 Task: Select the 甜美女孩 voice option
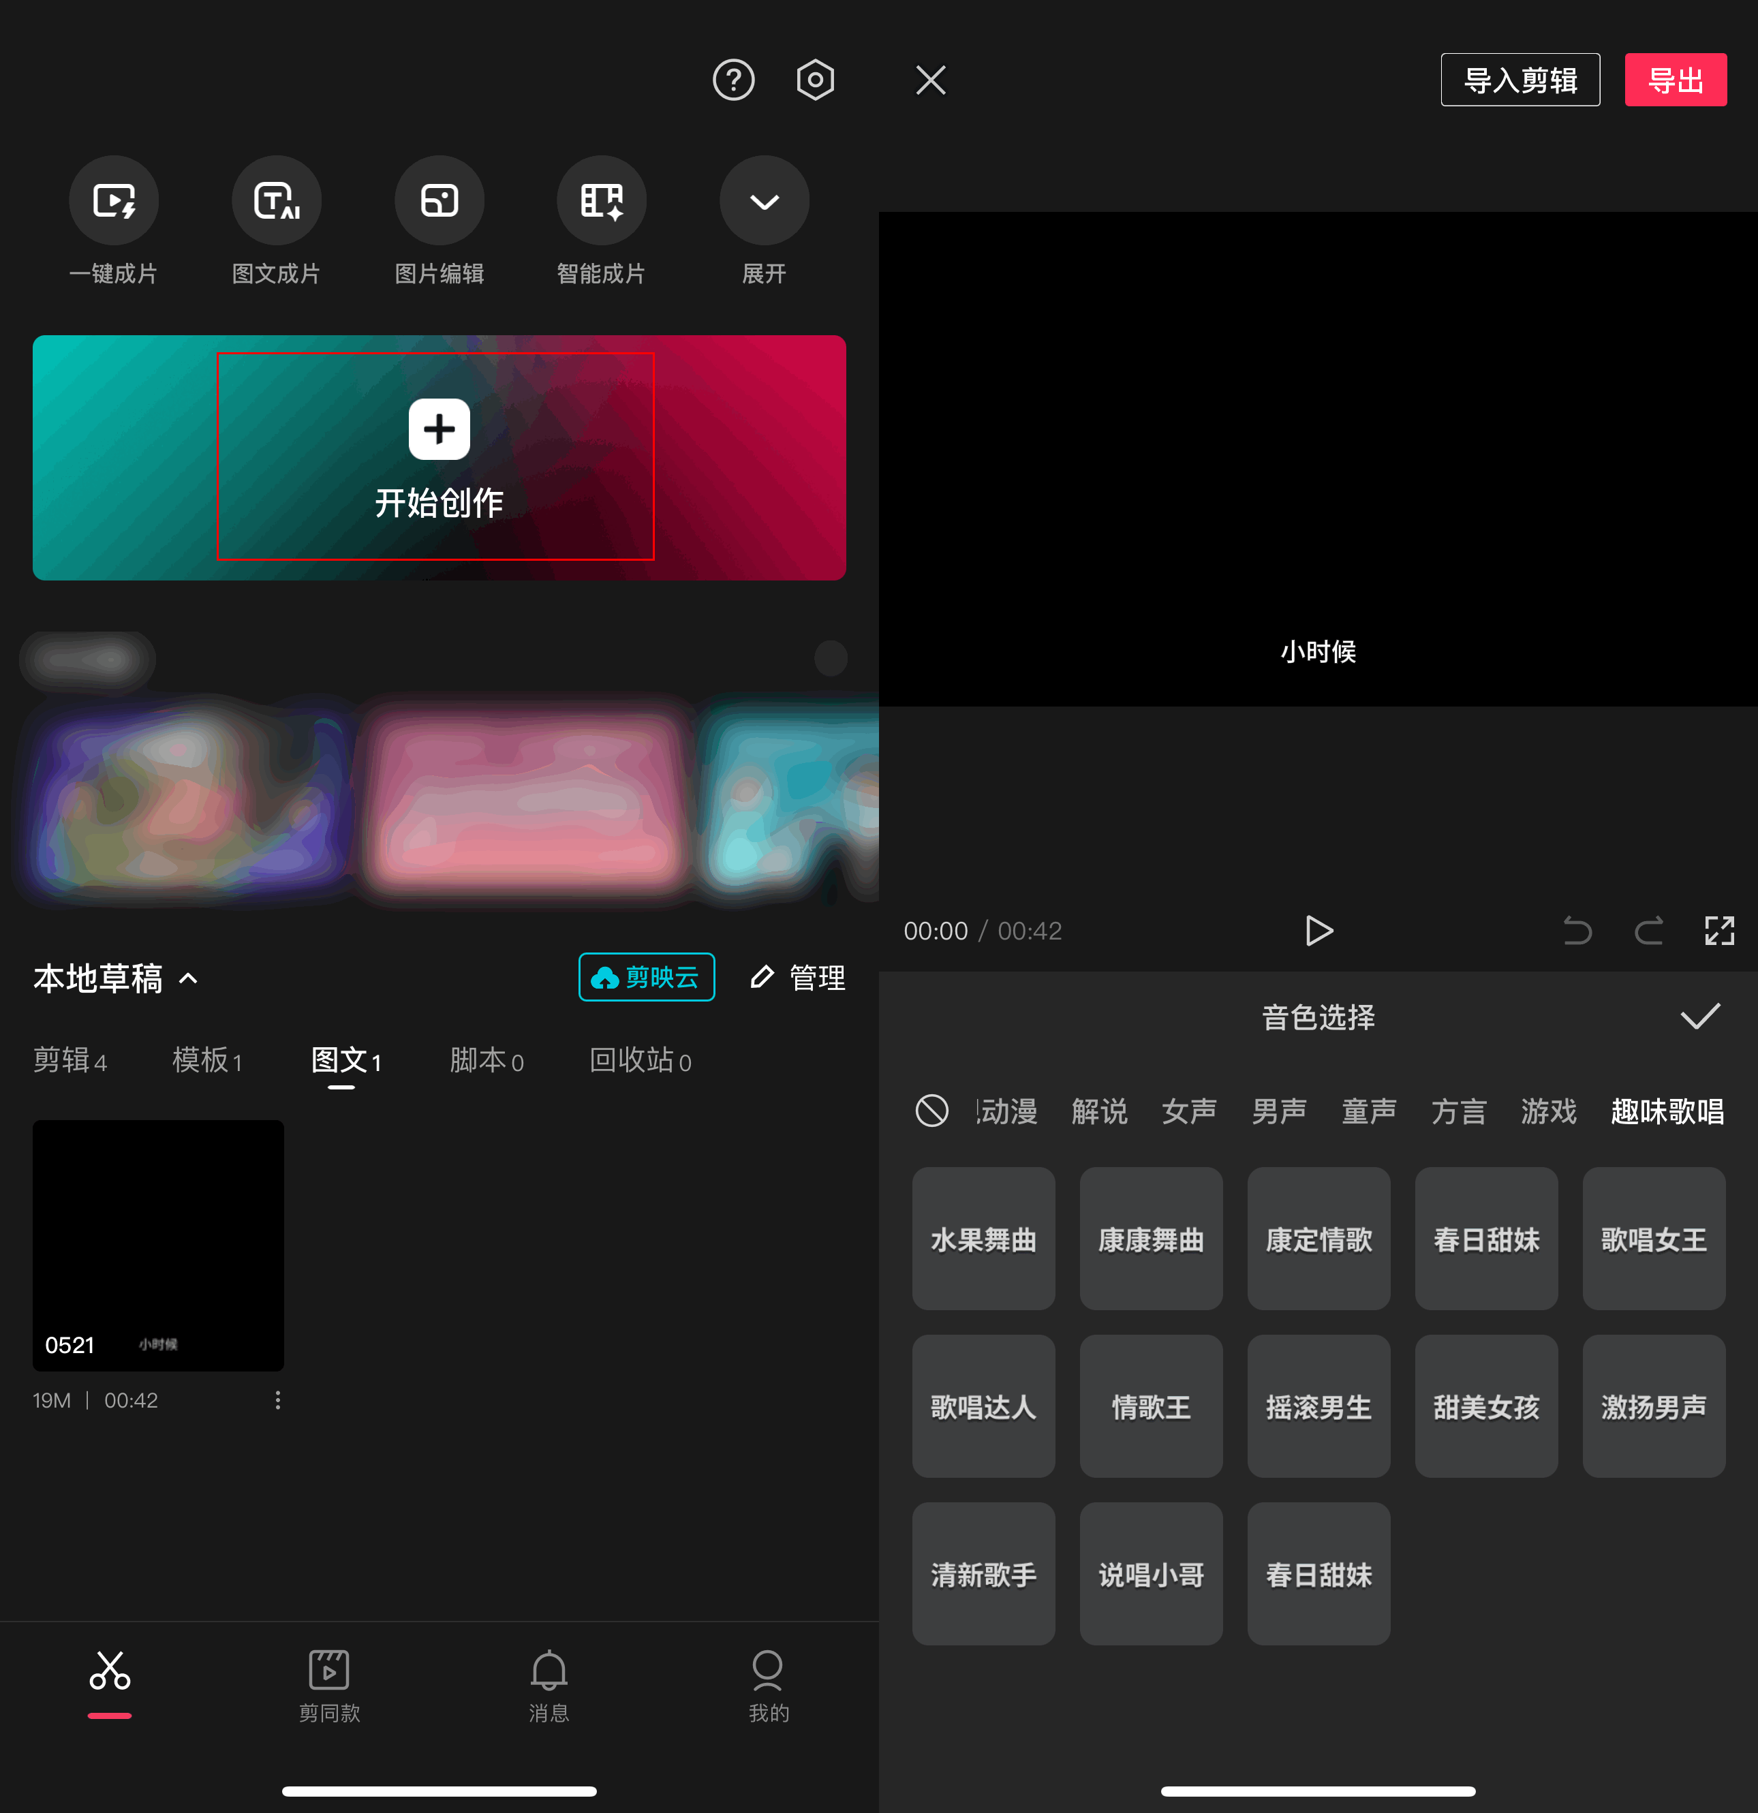(1485, 1407)
